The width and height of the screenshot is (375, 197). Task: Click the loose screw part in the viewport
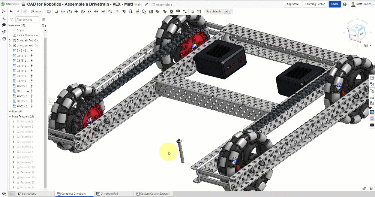point(181,151)
